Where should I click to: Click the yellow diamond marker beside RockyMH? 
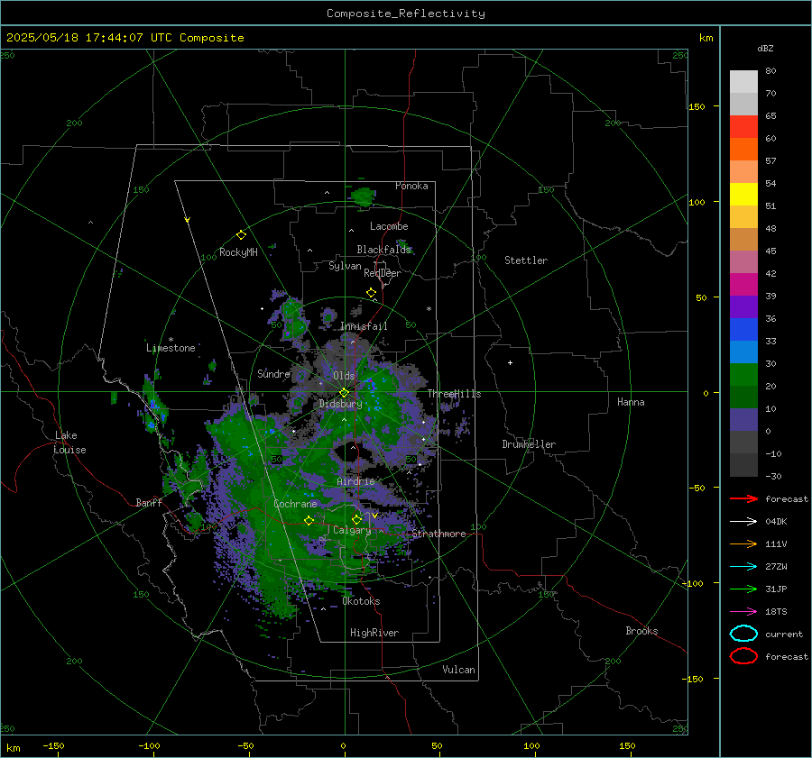coord(241,235)
